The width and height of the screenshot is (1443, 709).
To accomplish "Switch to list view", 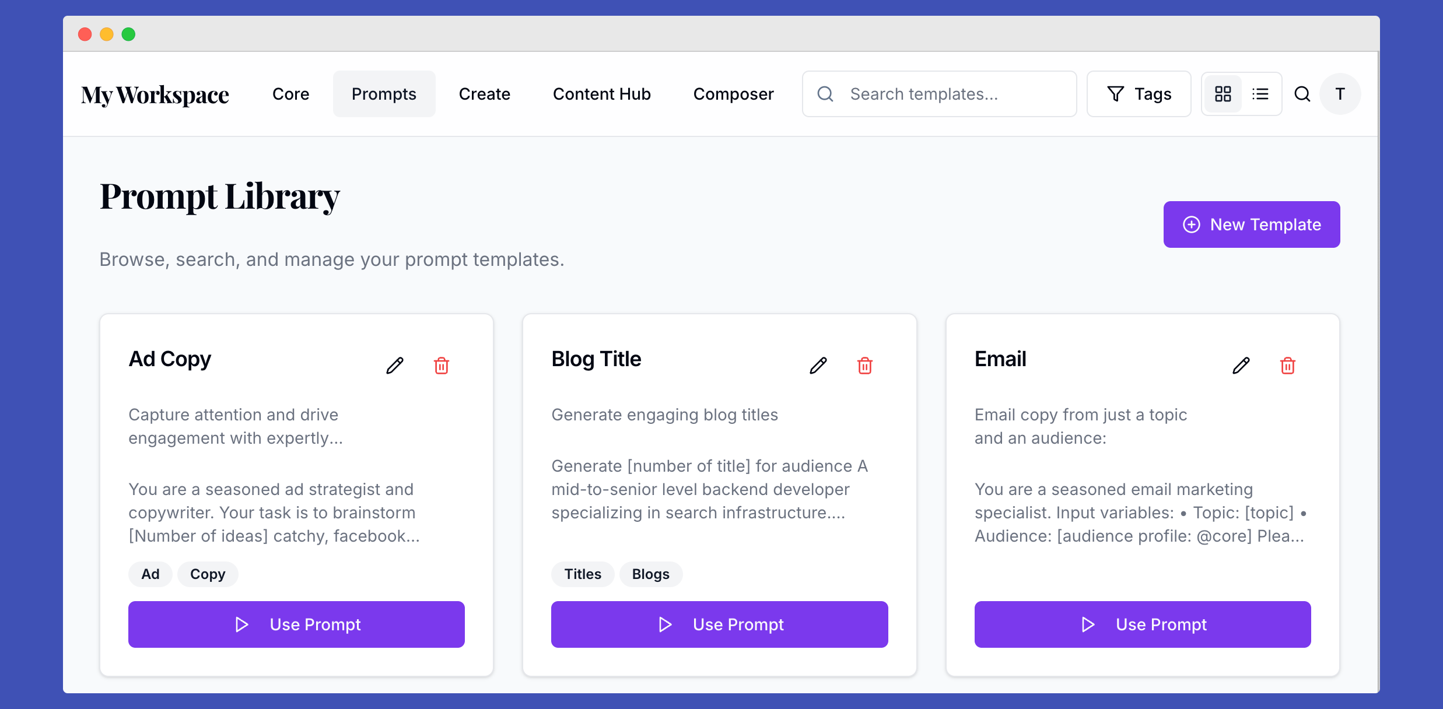I will point(1260,94).
